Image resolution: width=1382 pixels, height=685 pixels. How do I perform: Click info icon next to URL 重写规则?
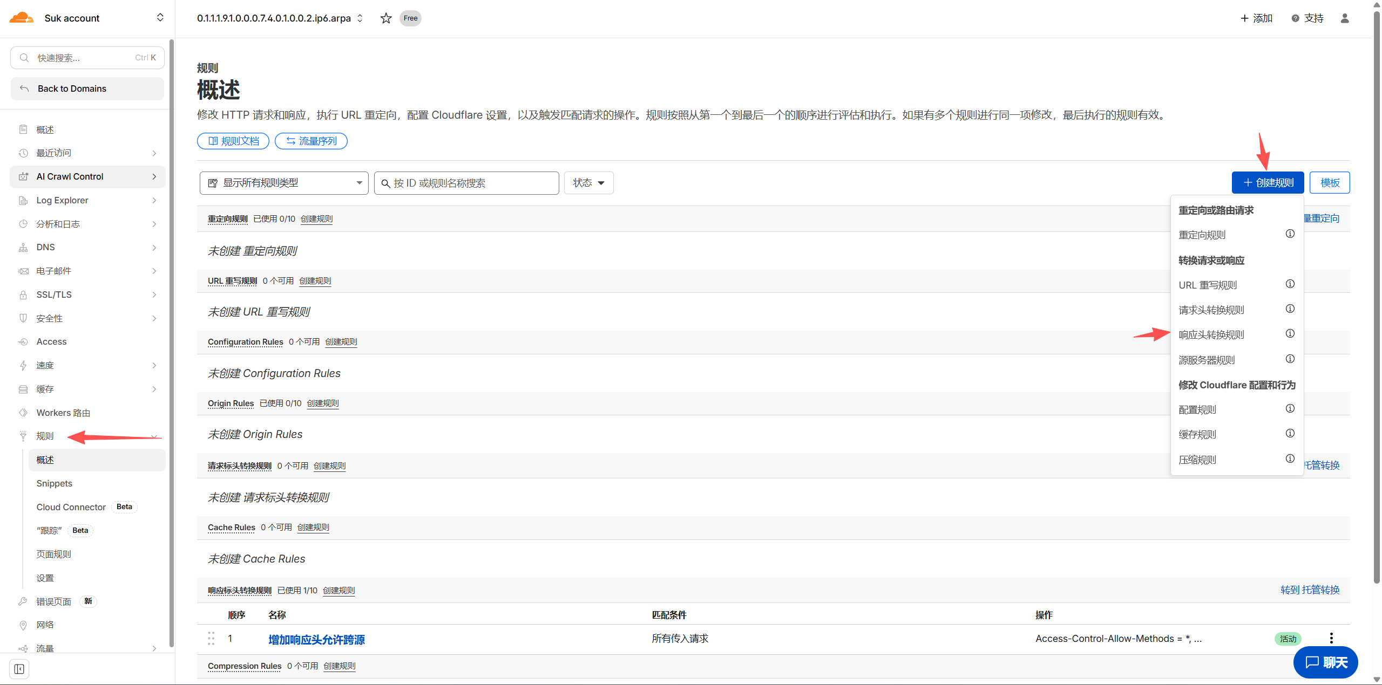[x=1290, y=284]
